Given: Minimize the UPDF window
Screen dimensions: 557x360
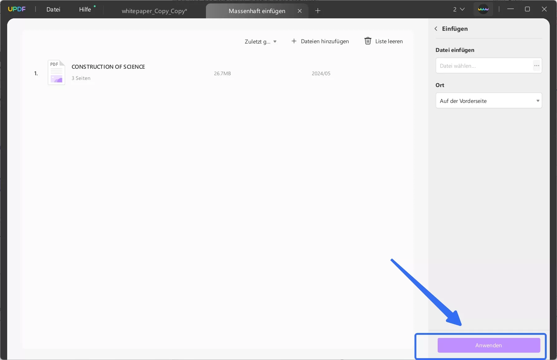Looking at the screenshot, I should point(511,9).
